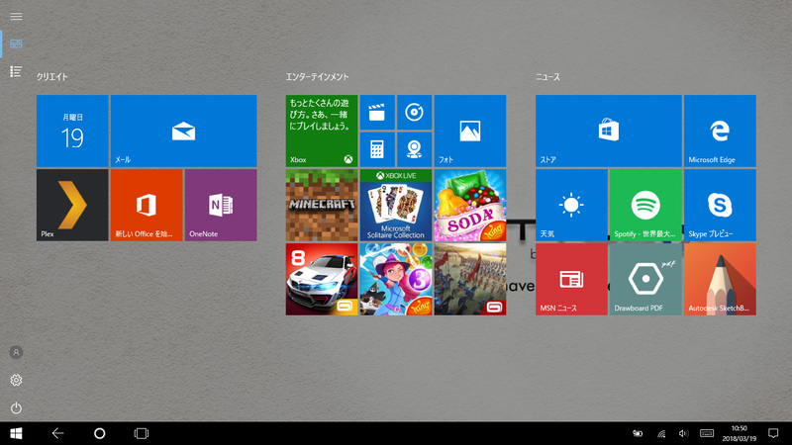Open Action Center notifications icon
Screen dimensions: 792x445
773,433
